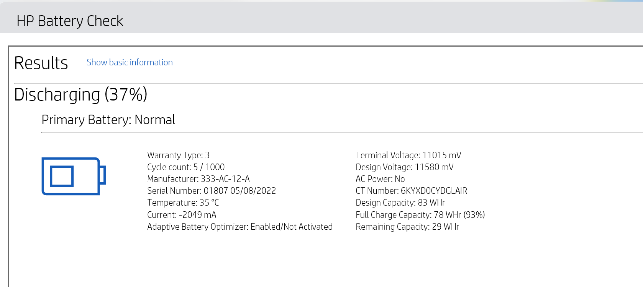
Task: Click the HP Battery Check title
Action: coord(70,21)
